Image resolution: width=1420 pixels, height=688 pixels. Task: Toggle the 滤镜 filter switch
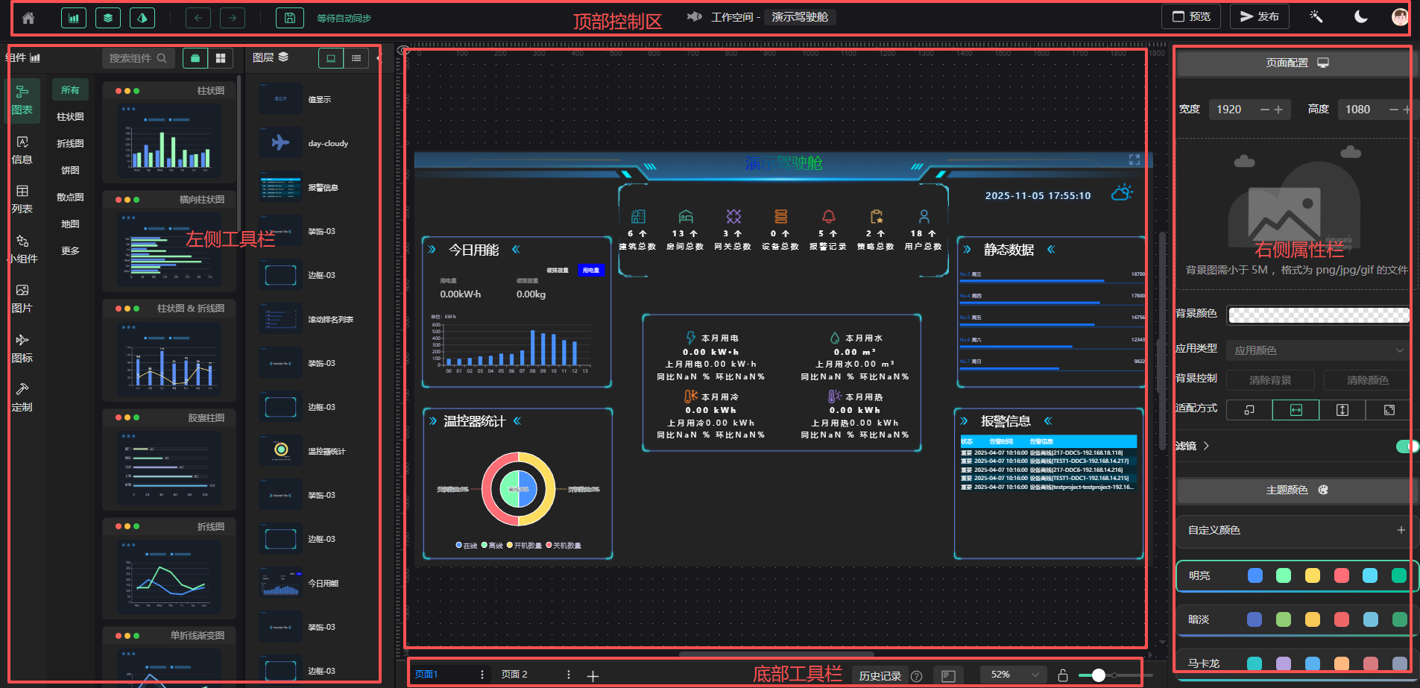tap(1406, 446)
